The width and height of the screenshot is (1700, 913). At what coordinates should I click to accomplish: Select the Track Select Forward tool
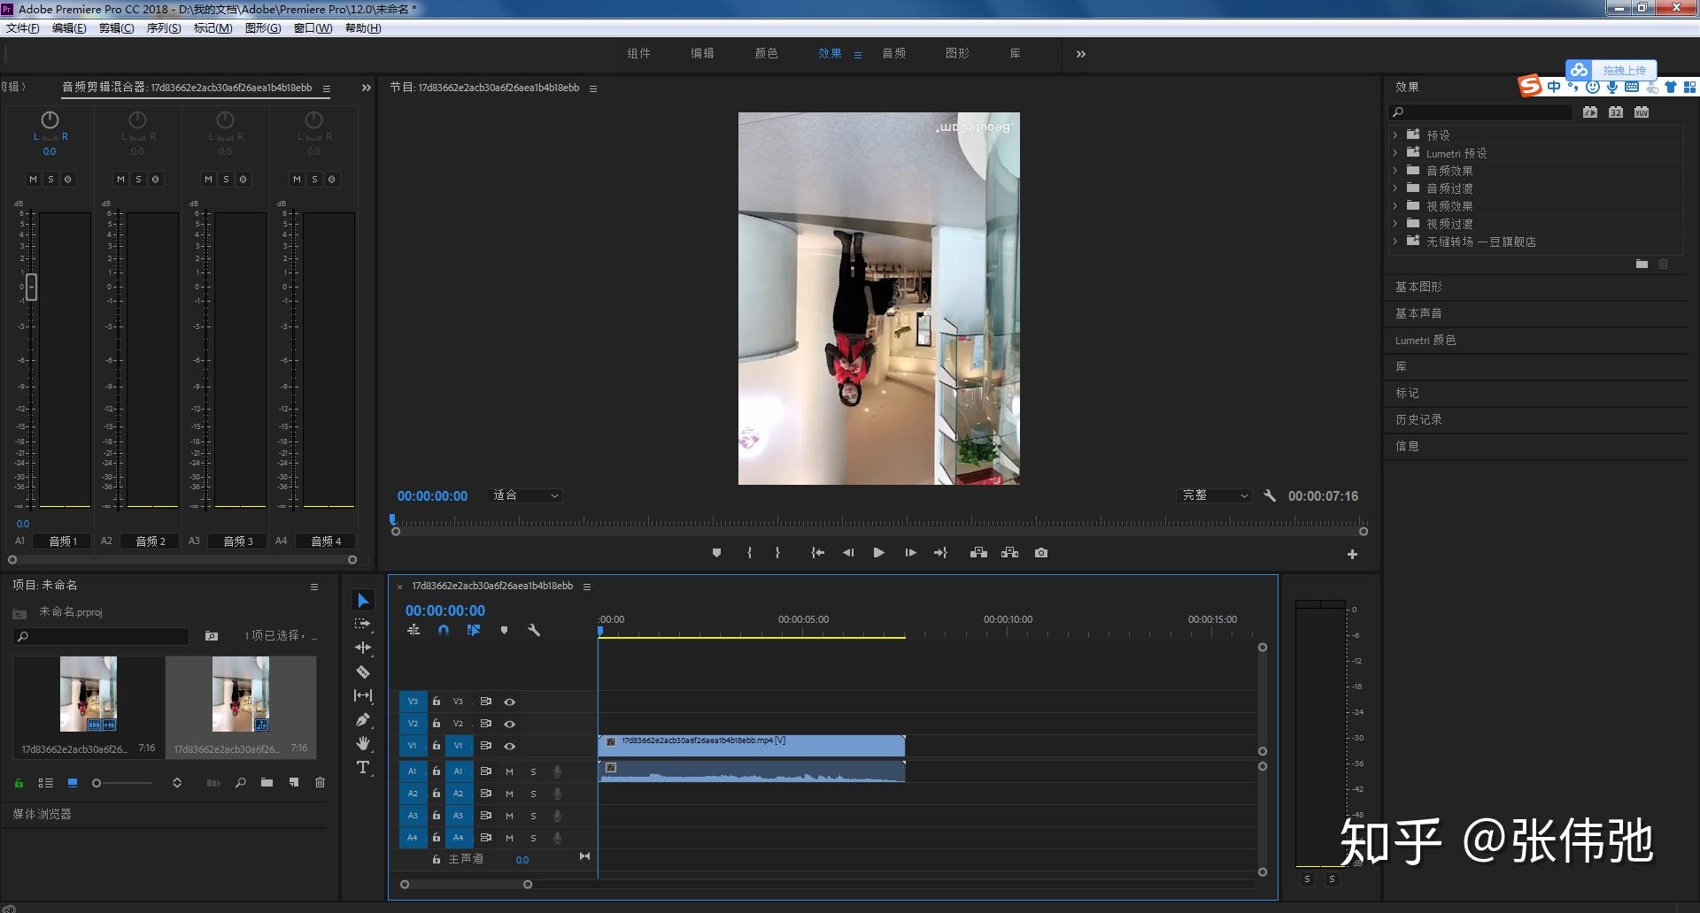point(363,624)
